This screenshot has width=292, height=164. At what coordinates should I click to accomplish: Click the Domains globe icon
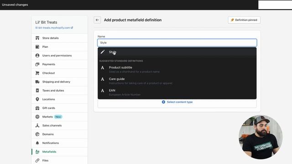37,134
